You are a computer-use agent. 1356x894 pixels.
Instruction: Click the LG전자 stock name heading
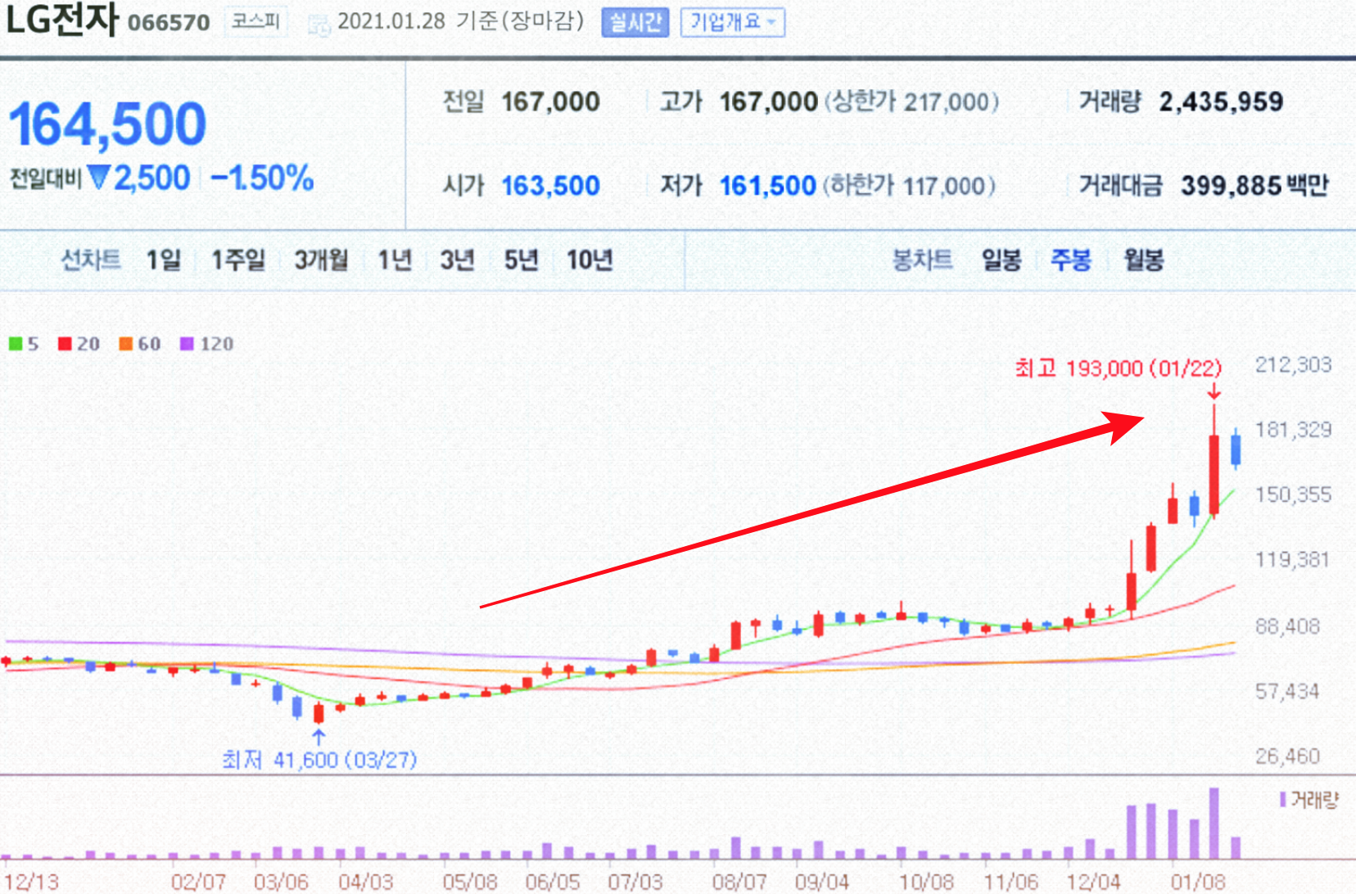pyautogui.click(x=62, y=20)
